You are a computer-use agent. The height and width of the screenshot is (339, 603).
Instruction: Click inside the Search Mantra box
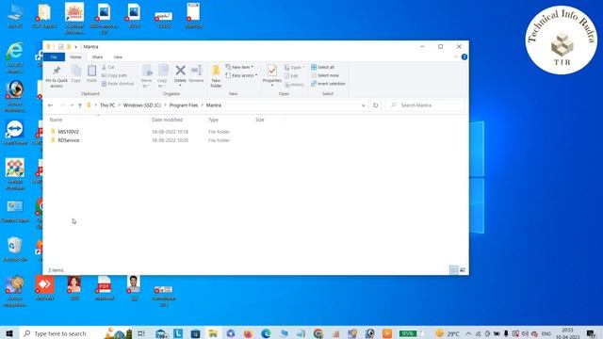[425, 105]
